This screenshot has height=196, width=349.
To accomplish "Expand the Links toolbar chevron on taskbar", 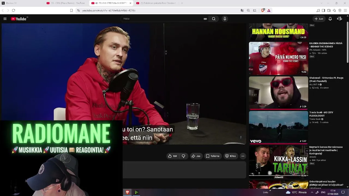I will tap(270, 191).
